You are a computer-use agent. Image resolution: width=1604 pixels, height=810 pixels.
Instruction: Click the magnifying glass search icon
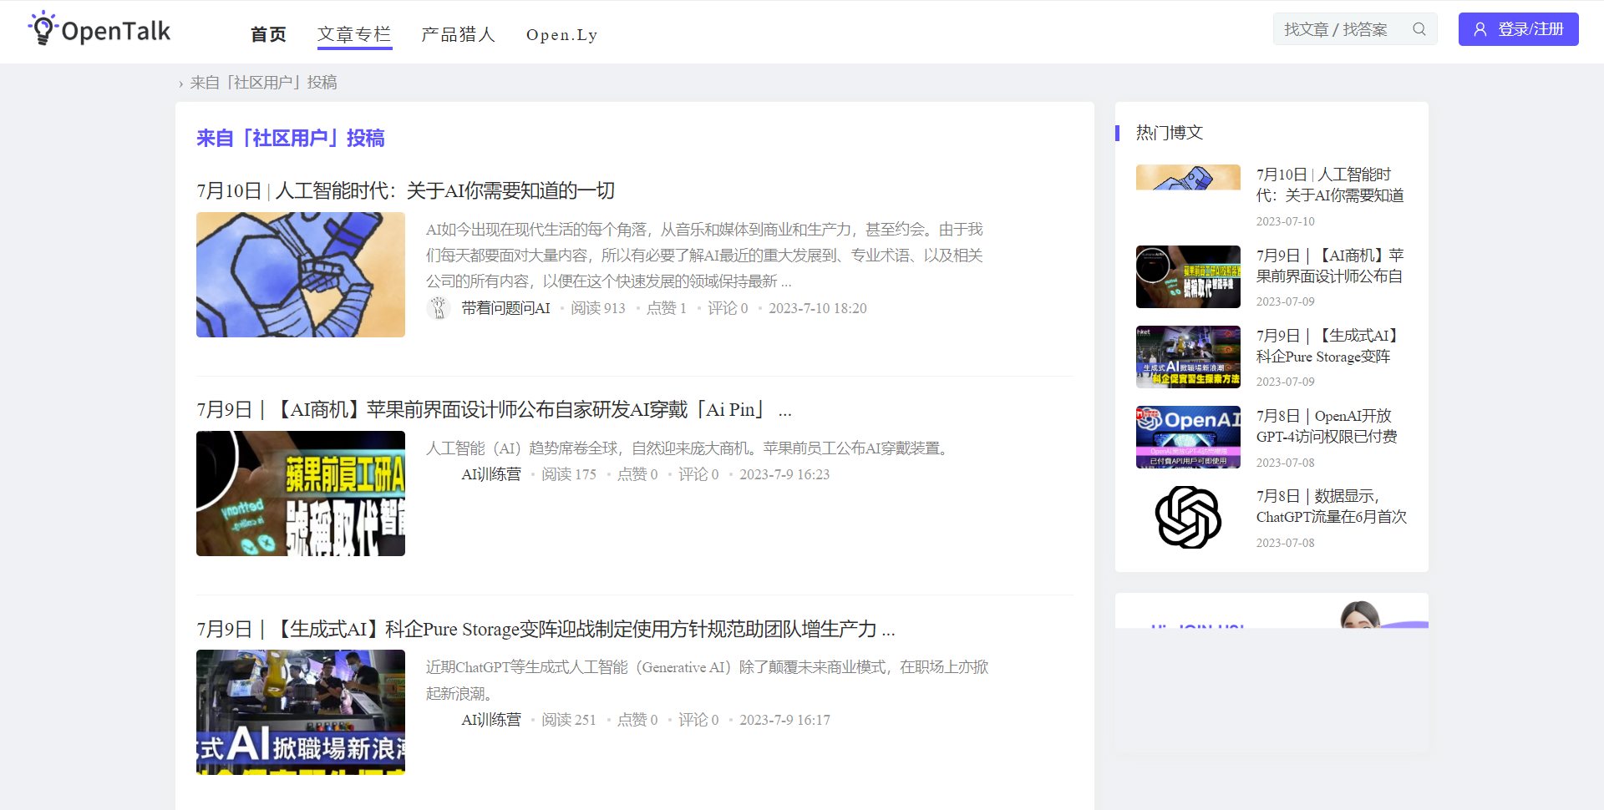(x=1419, y=29)
